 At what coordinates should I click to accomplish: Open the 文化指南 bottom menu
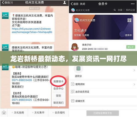click(18, 113)
